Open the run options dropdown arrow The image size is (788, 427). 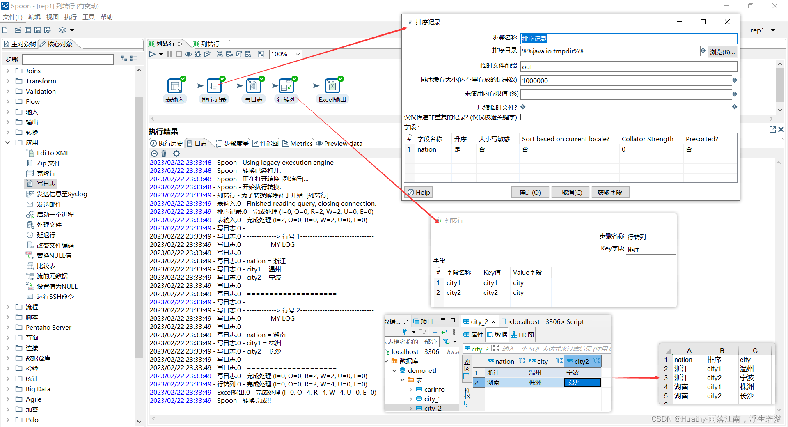pos(161,54)
